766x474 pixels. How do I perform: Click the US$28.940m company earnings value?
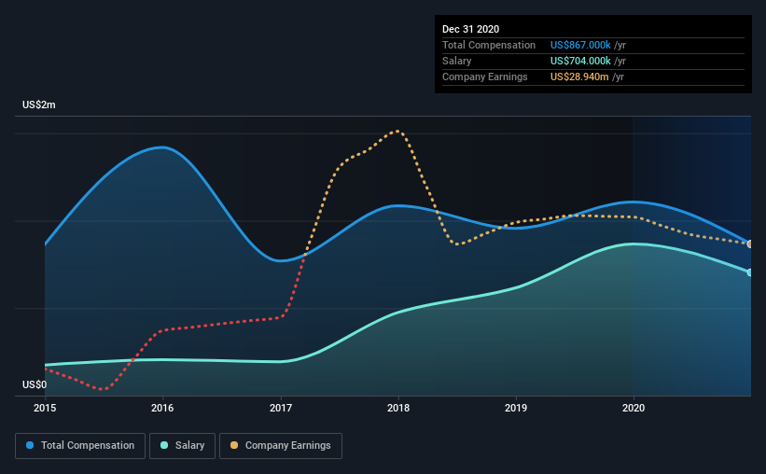point(579,77)
